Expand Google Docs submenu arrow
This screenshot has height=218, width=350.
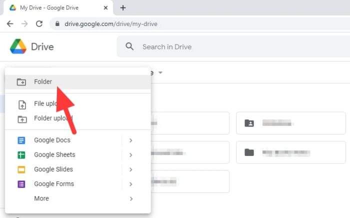(131, 140)
